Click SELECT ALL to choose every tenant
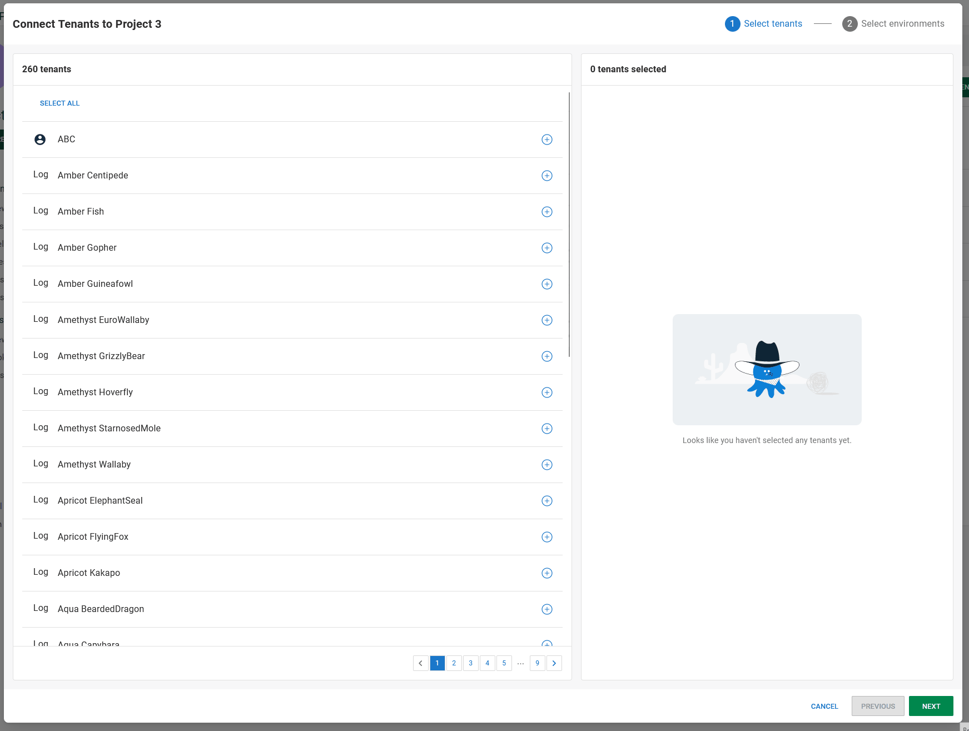The width and height of the screenshot is (969, 731). point(59,103)
